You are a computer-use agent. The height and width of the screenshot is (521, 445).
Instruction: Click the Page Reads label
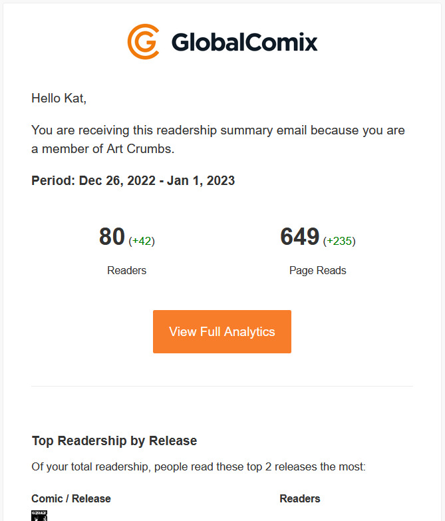[317, 270]
